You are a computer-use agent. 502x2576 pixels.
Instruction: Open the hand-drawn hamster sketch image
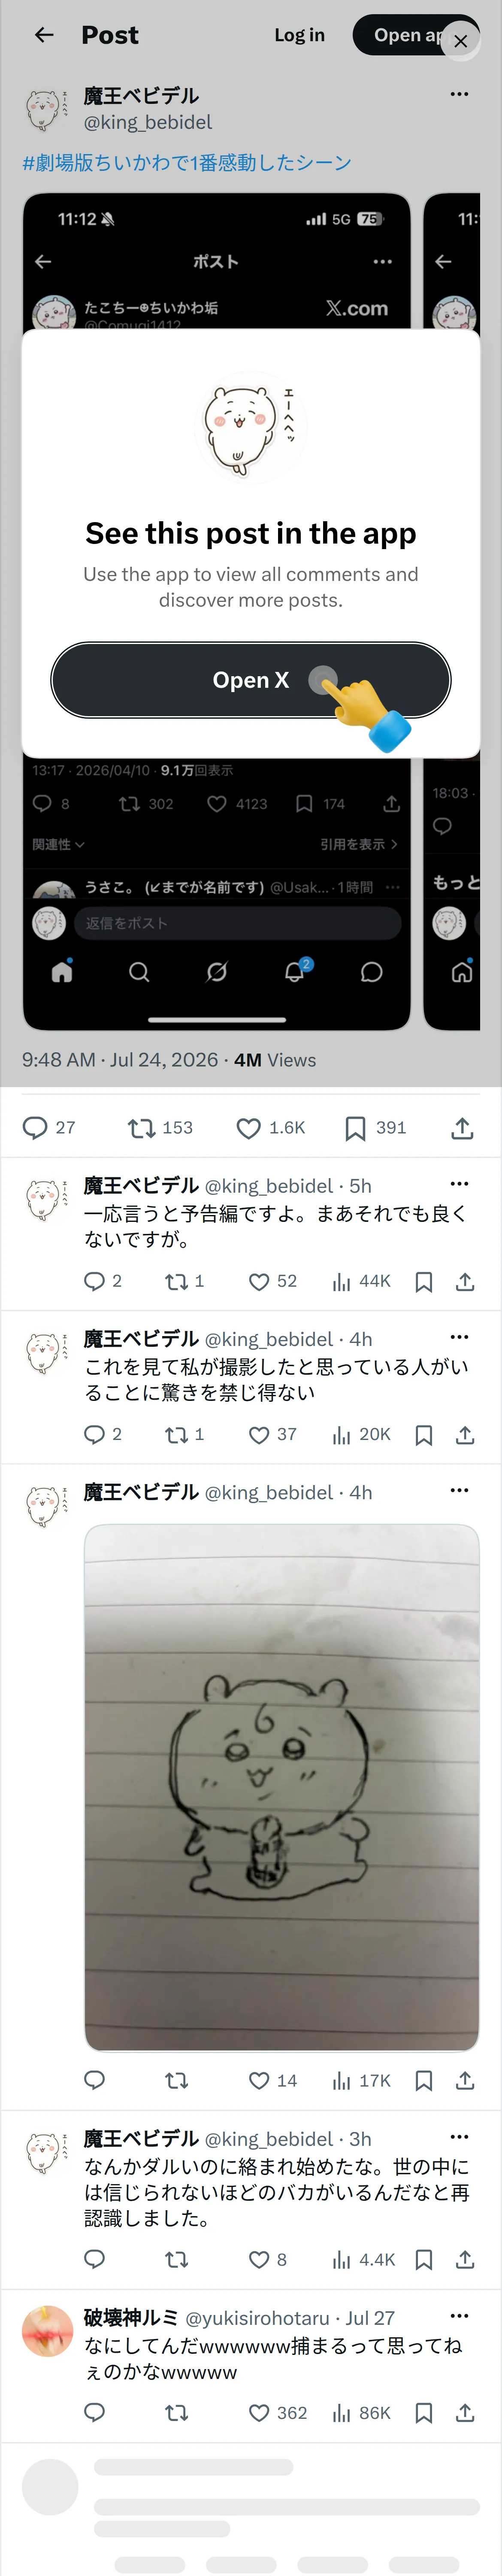[281, 1787]
